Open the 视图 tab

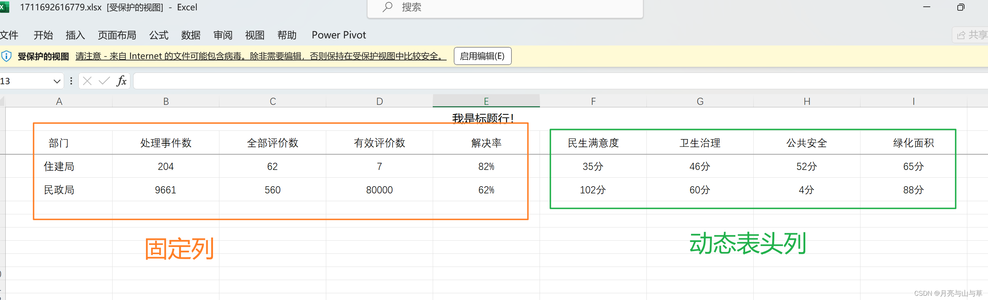pos(255,35)
